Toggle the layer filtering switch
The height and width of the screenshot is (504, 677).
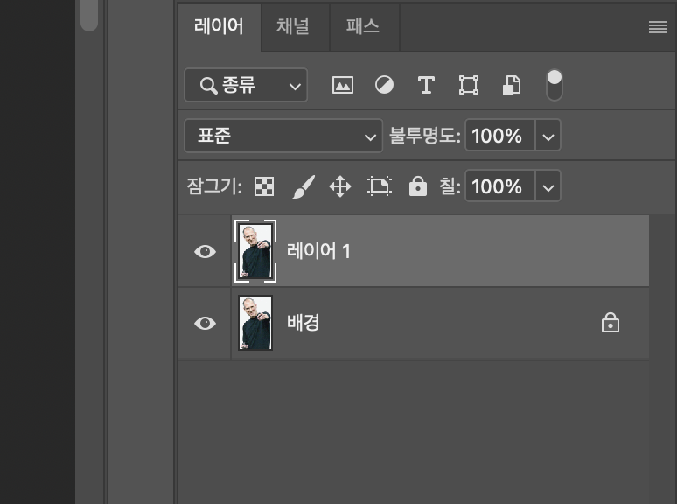coord(555,85)
